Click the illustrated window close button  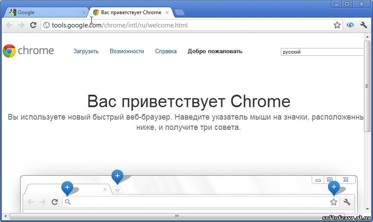click(346, 180)
